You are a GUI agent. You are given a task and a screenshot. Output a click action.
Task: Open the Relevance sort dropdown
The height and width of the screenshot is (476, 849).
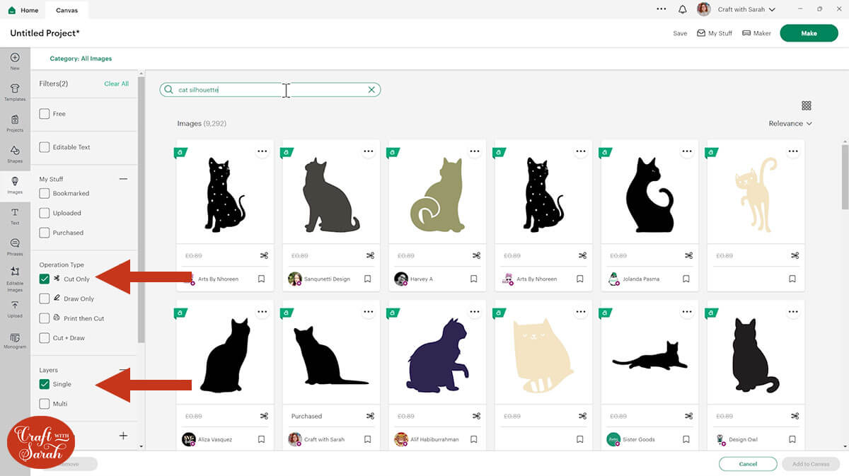pyautogui.click(x=790, y=124)
